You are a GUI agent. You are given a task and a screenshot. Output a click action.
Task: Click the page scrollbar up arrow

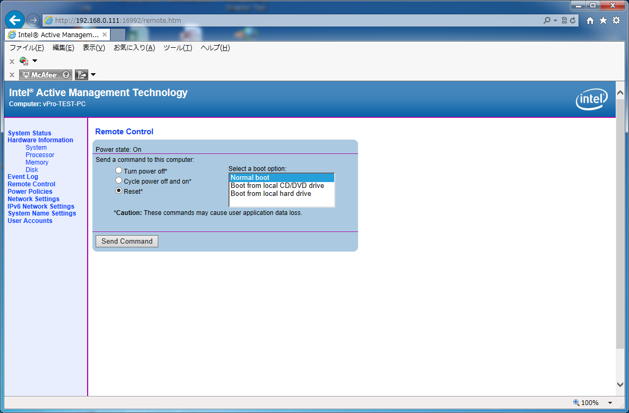(620, 92)
